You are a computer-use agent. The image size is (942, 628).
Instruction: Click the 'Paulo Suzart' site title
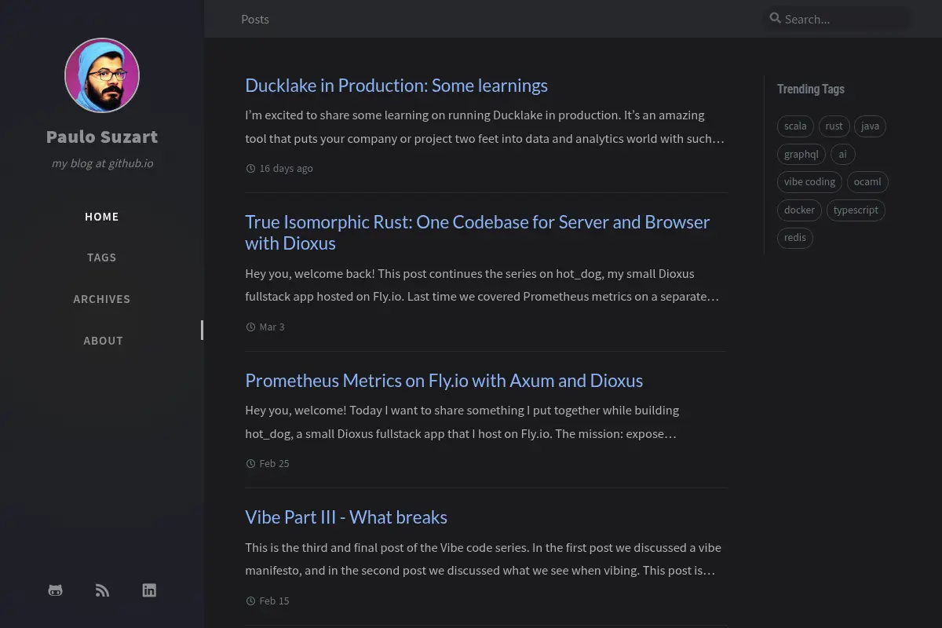pyautogui.click(x=102, y=137)
